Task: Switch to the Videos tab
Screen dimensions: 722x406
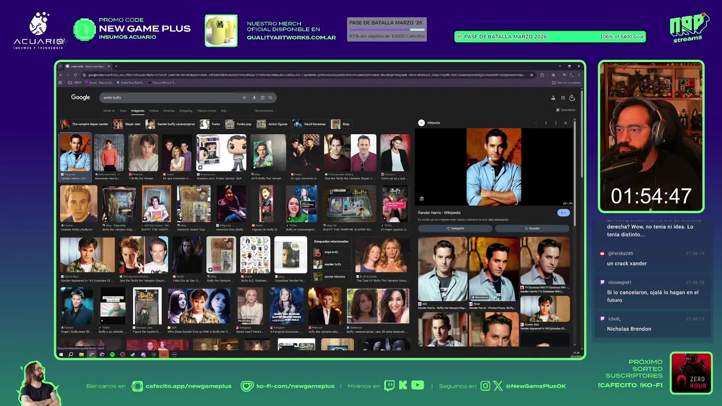Action: tap(154, 111)
